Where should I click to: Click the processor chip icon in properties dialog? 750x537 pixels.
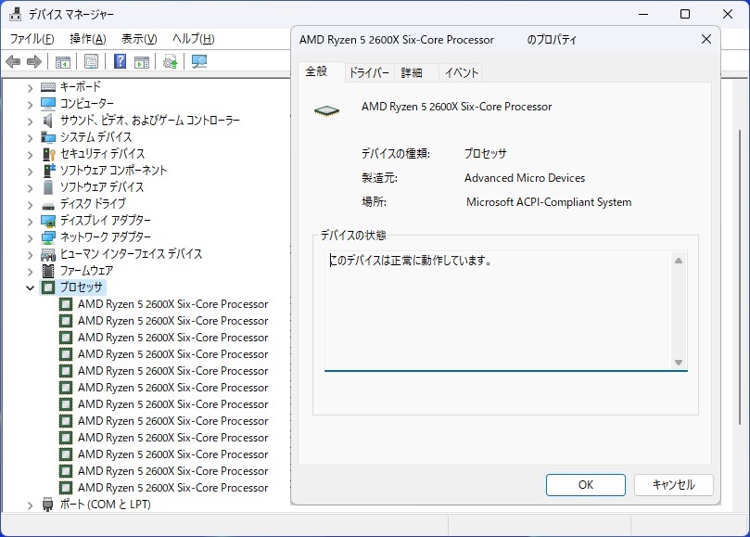(x=326, y=111)
